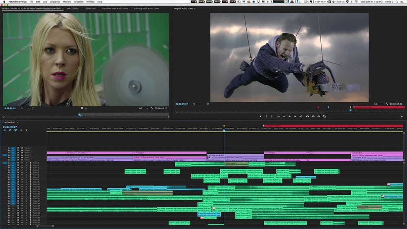Open the Source monitor zoom level Fit dropdown
This screenshot has width=407, height=229.
(25, 108)
